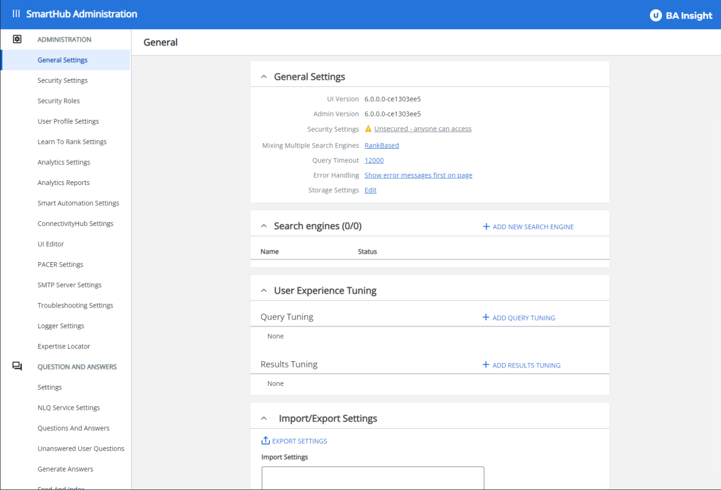
Task: Click the BA Insight logo
Action: coord(681,15)
